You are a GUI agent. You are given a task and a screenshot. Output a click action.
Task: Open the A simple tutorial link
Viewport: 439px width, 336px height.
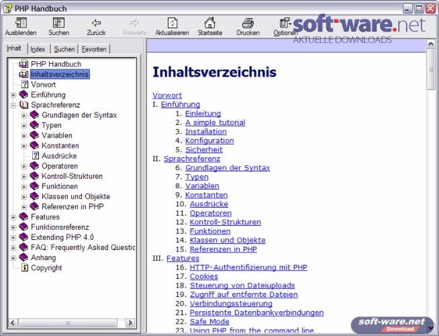pos(215,122)
